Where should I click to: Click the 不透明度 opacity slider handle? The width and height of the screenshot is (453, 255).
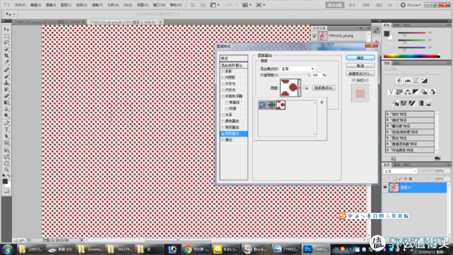309,75
